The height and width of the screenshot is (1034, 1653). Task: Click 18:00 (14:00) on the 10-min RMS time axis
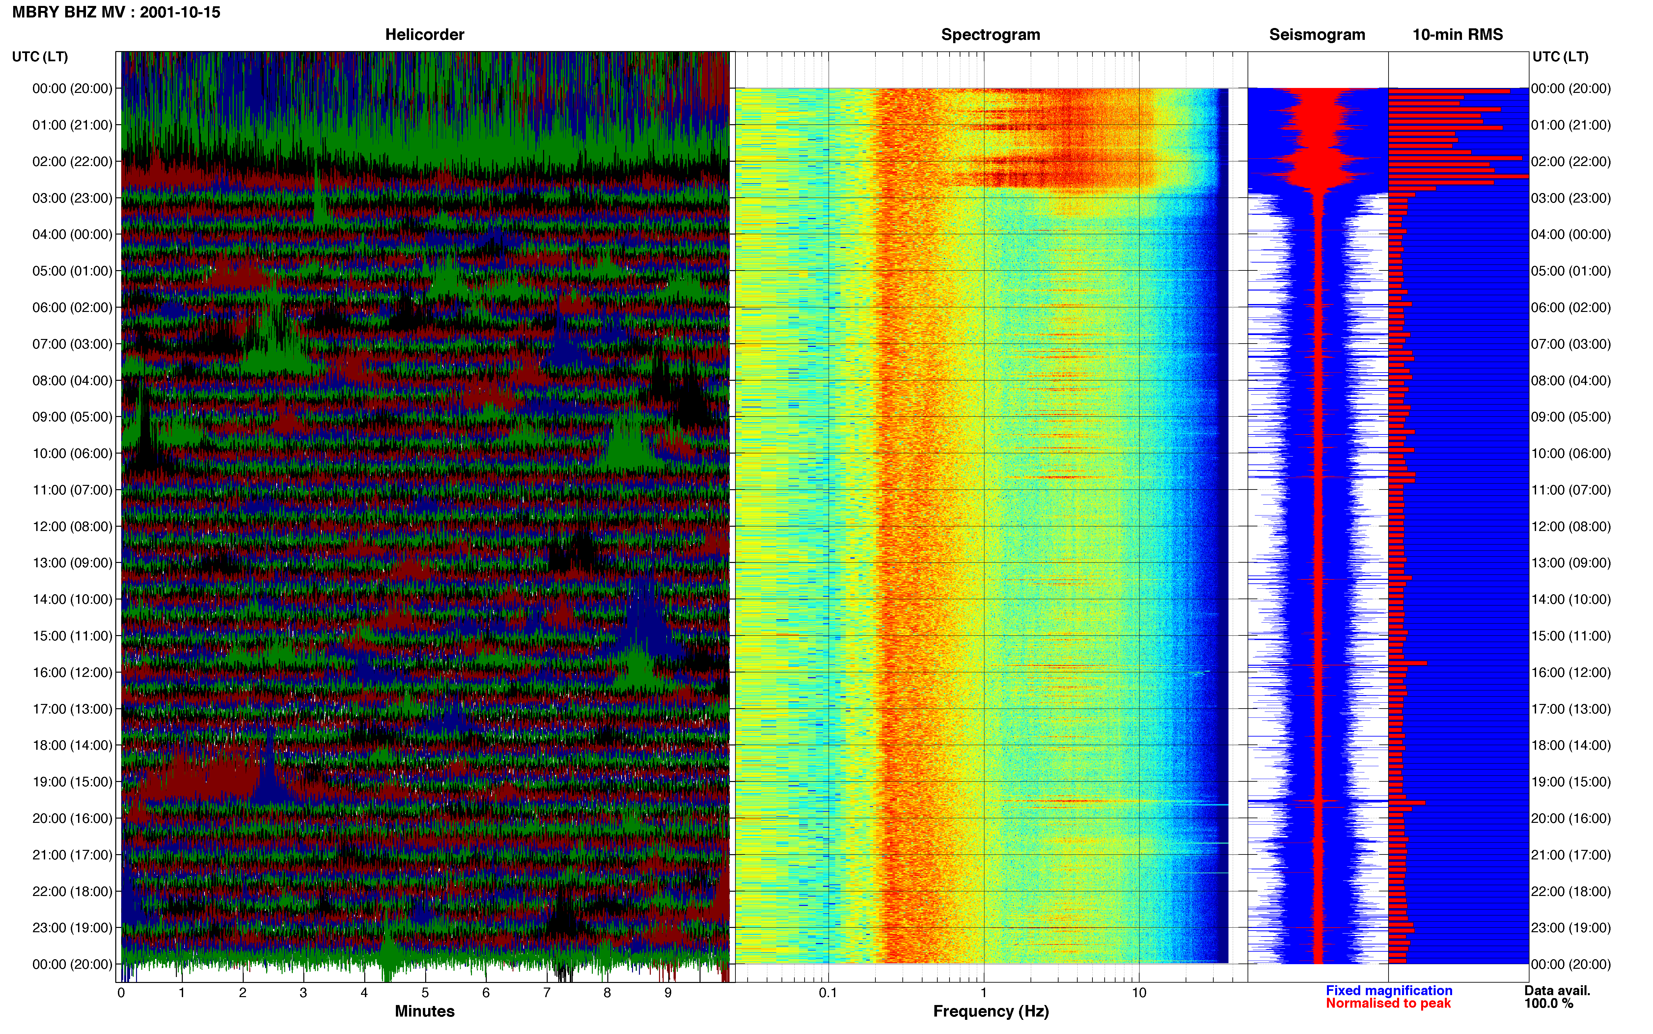coord(1571,745)
